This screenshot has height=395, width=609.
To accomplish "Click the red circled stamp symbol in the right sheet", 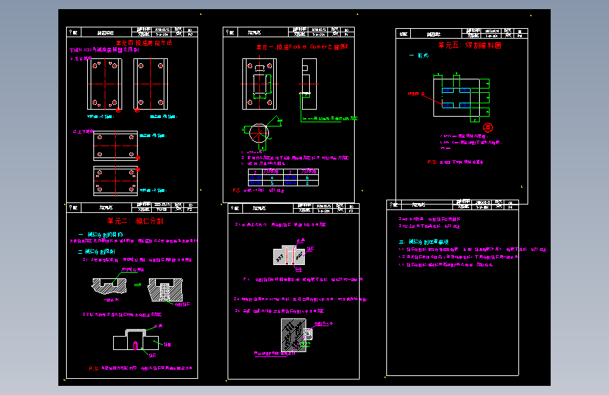I will [487, 127].
